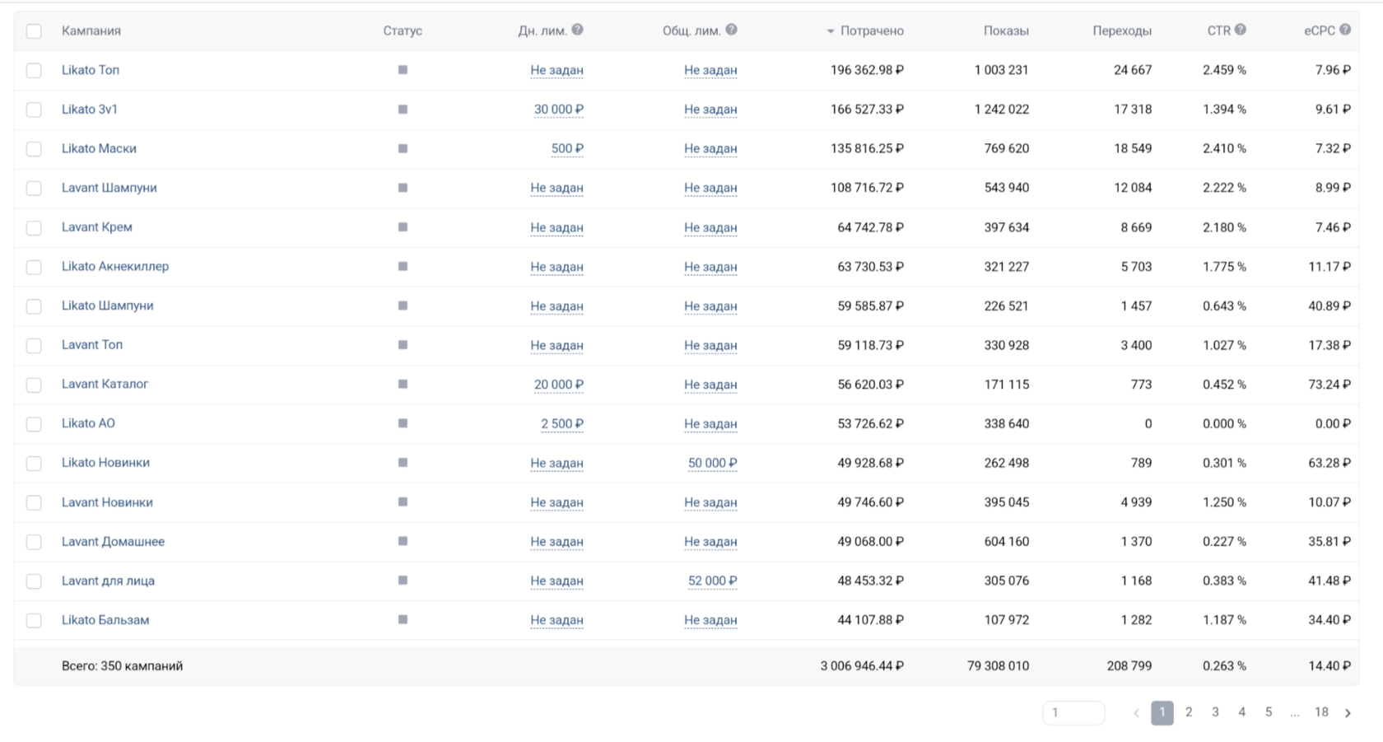Sort by the Потрачено column arrow
1383x742 pixels.
tap(831, 31)
